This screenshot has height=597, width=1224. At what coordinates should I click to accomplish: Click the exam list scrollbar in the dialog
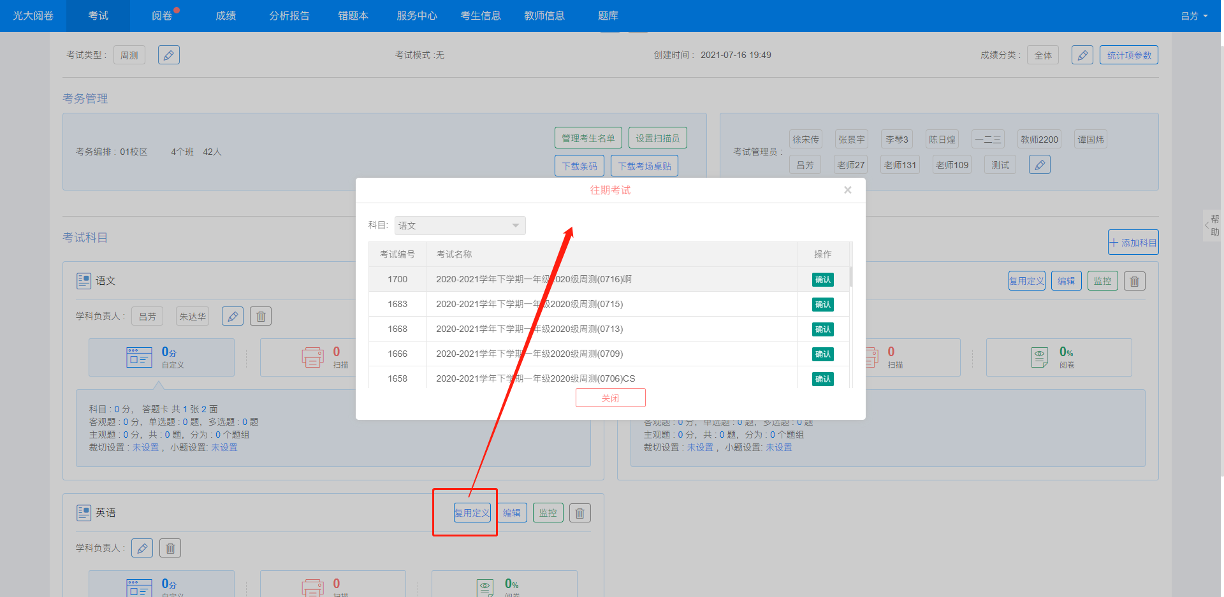pos(851,277)
